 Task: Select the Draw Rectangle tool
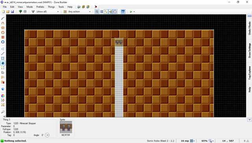point(3,28)
